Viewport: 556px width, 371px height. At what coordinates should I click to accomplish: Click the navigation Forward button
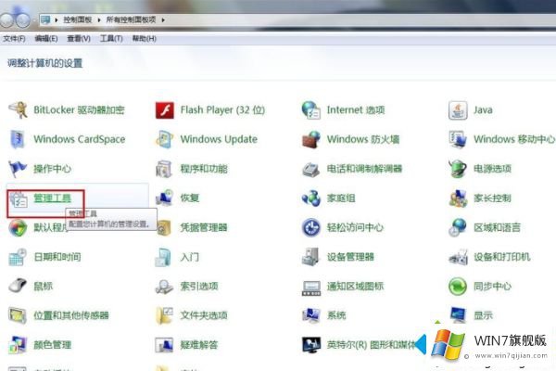[23, 20]
